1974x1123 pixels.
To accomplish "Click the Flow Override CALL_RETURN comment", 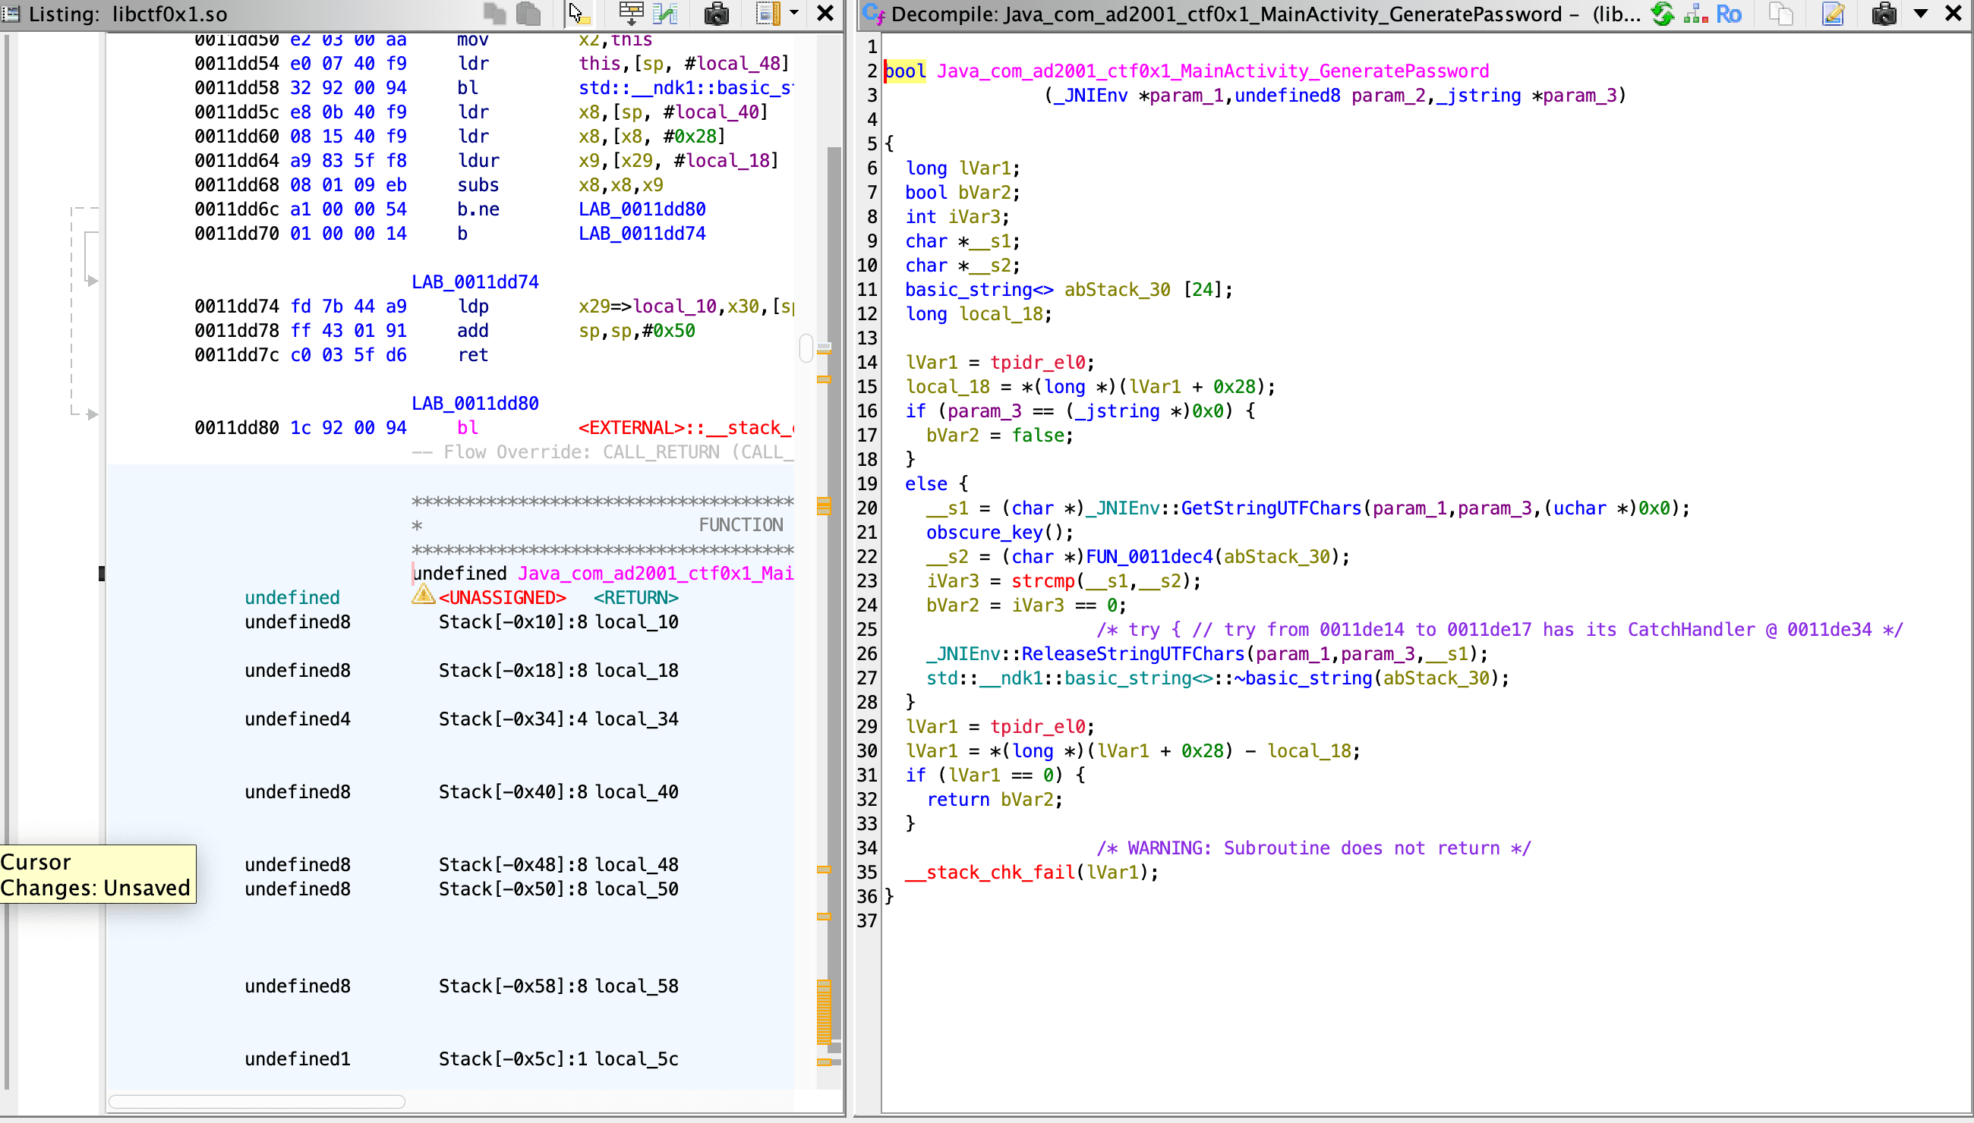I will click(x=602, y=452).
